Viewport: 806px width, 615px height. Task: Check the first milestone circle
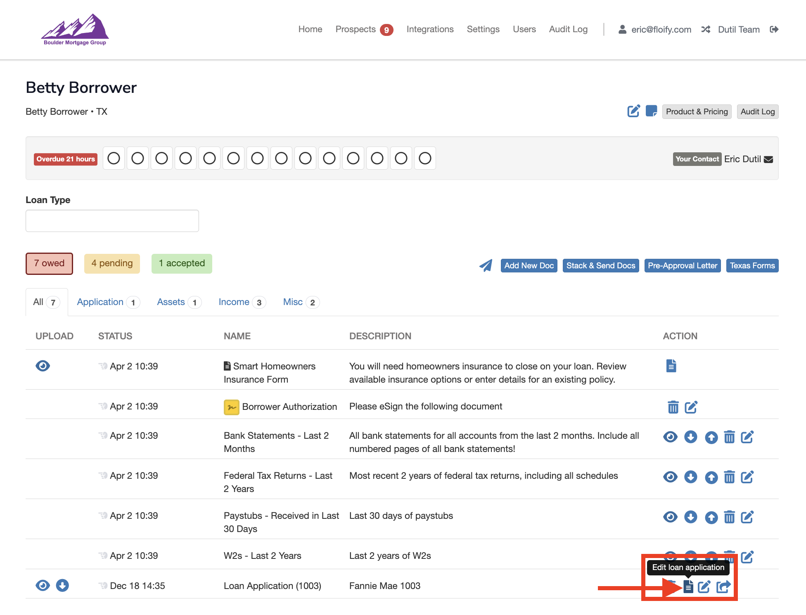113,158
